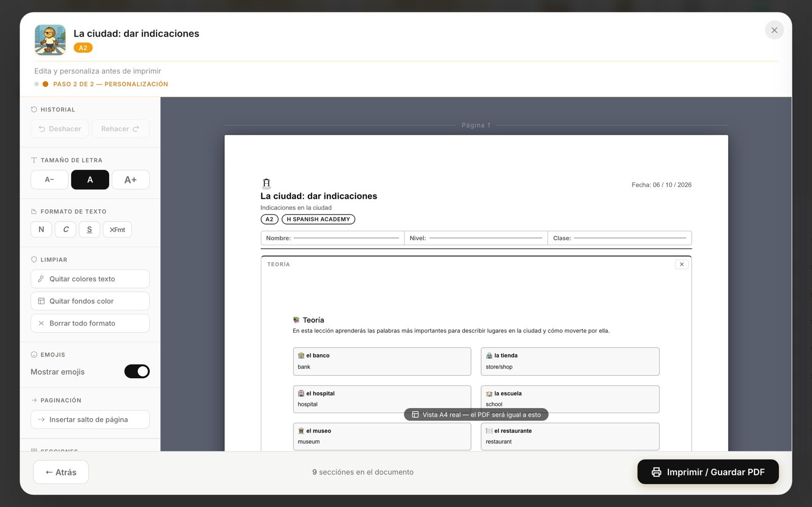812x507 pixels.
Task: Select the el museo vocabulary card
Action: (382, 437)
